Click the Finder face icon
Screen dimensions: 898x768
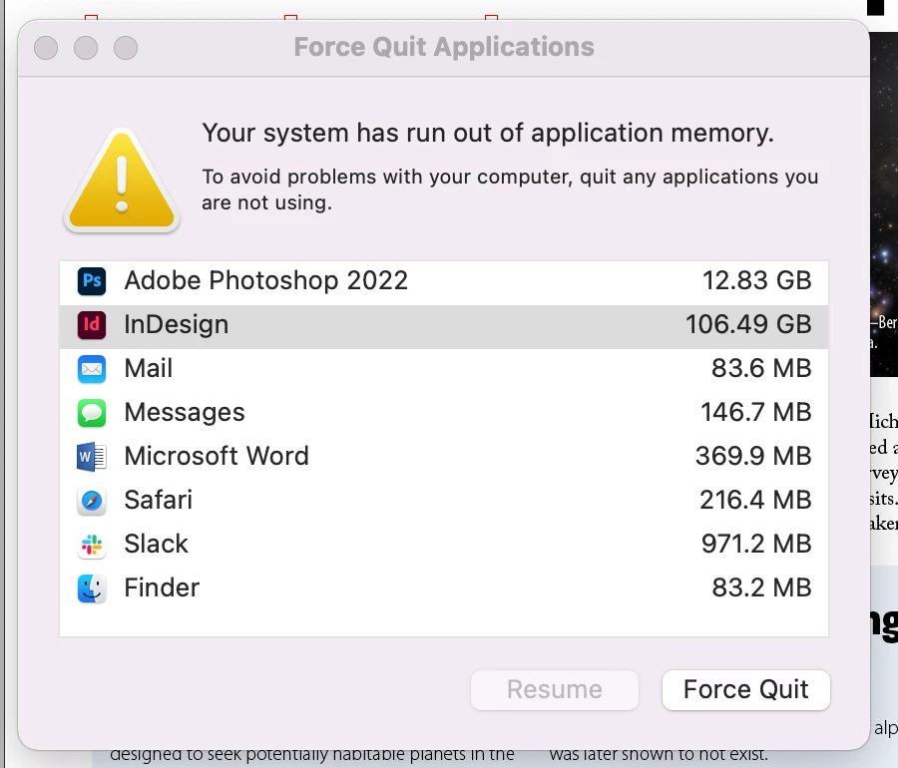[92, 588]
